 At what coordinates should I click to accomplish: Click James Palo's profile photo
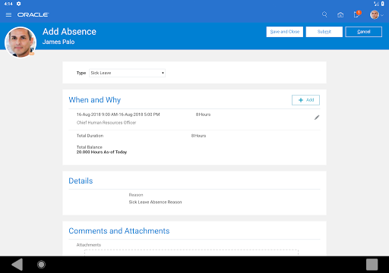click(21, 42)
